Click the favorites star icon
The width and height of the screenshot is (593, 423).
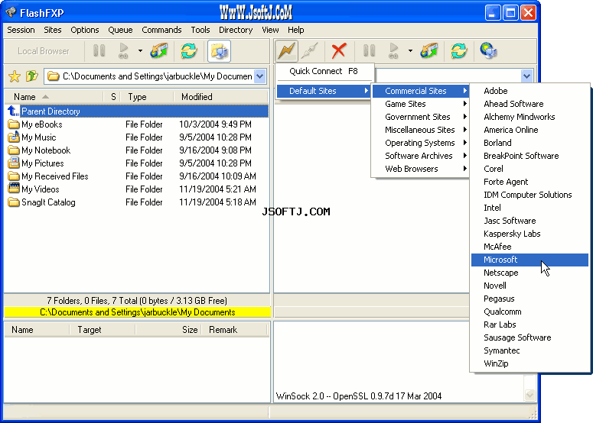tap(15, 76)
